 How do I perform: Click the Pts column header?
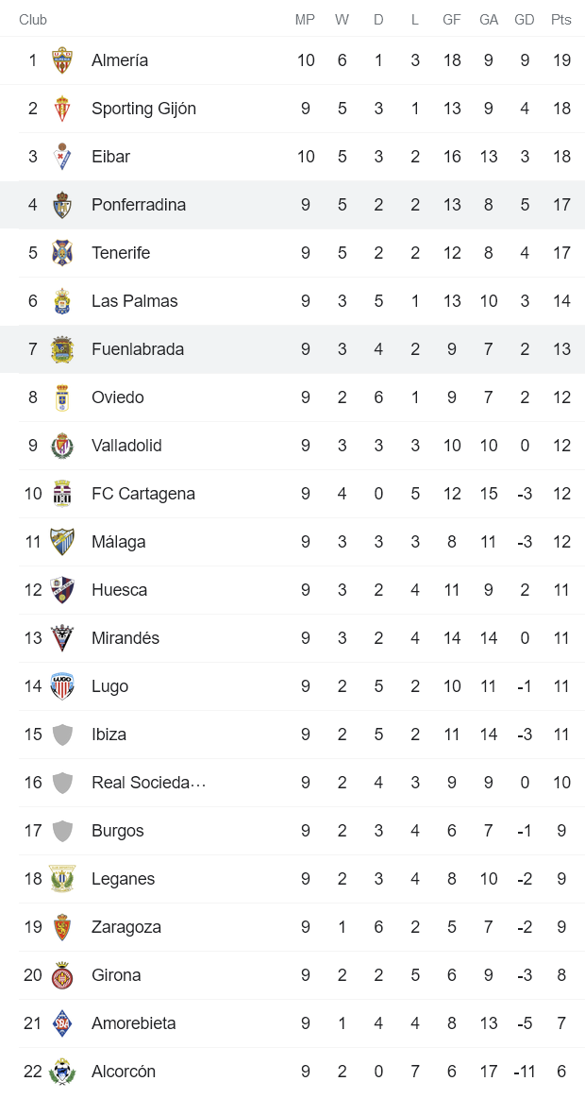click(x=561, y=20)
